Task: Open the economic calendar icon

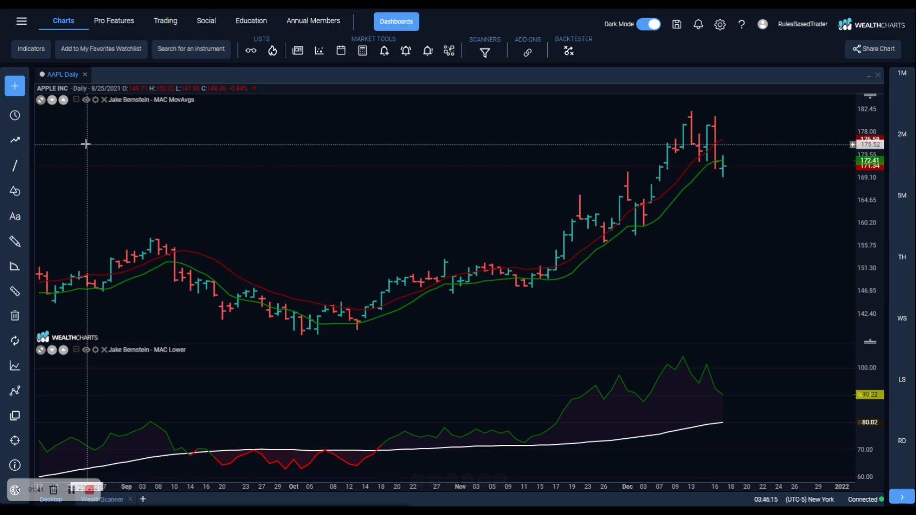Action: tap(341, 51)
